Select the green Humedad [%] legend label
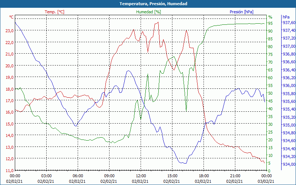 (149, 12)
